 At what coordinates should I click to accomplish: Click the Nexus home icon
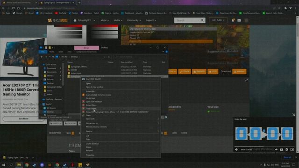pos(75,21)
